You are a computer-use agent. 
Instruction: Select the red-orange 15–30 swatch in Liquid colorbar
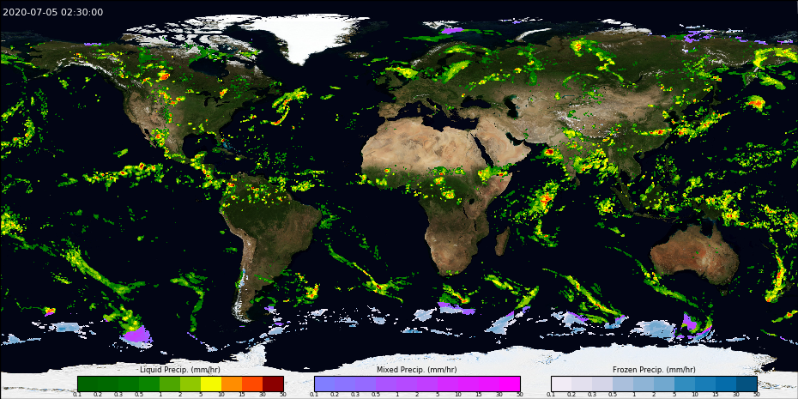pyautogui.click(x=252, y=384)
